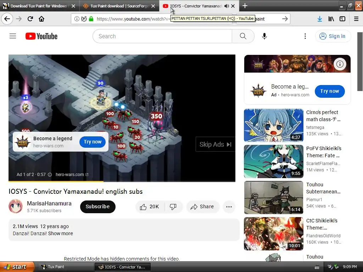Open Touhou Subterranean video thumbnail
The image size is (363, 272).
click(273, 198)
